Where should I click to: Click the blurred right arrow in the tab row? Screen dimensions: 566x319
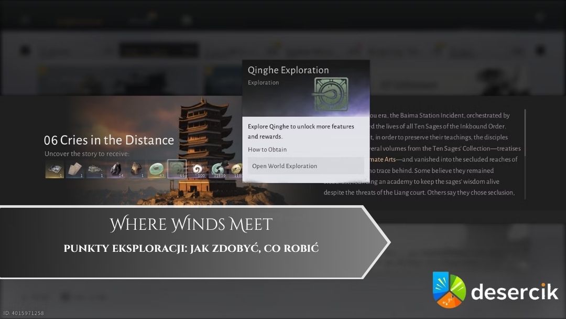click(540, 51)
